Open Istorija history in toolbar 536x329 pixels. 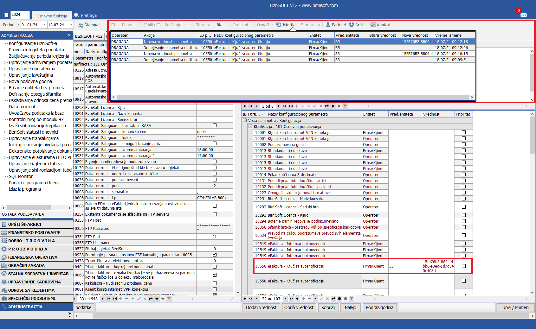[286, 25]
